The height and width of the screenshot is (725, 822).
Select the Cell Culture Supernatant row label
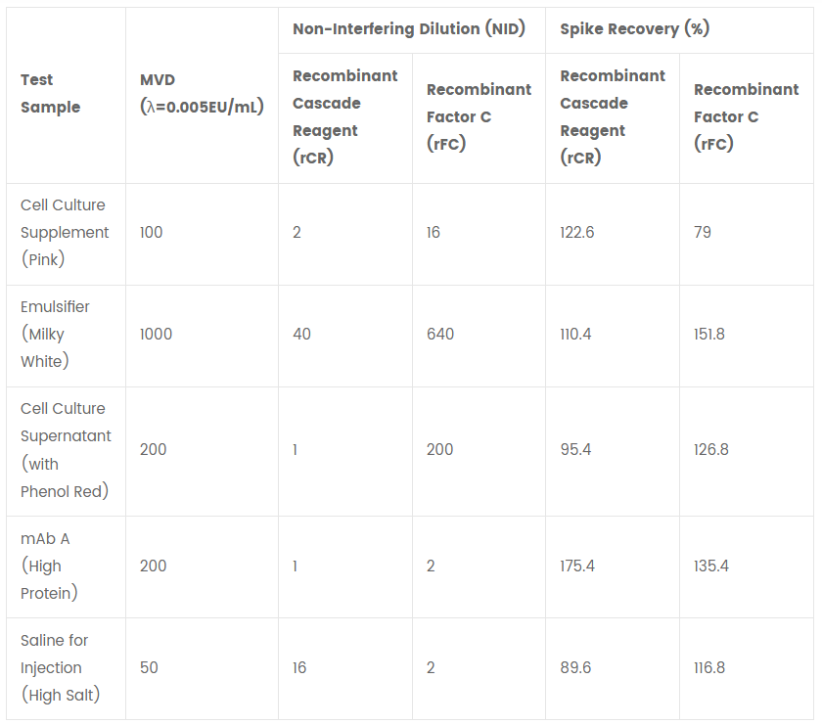point(66,450)
